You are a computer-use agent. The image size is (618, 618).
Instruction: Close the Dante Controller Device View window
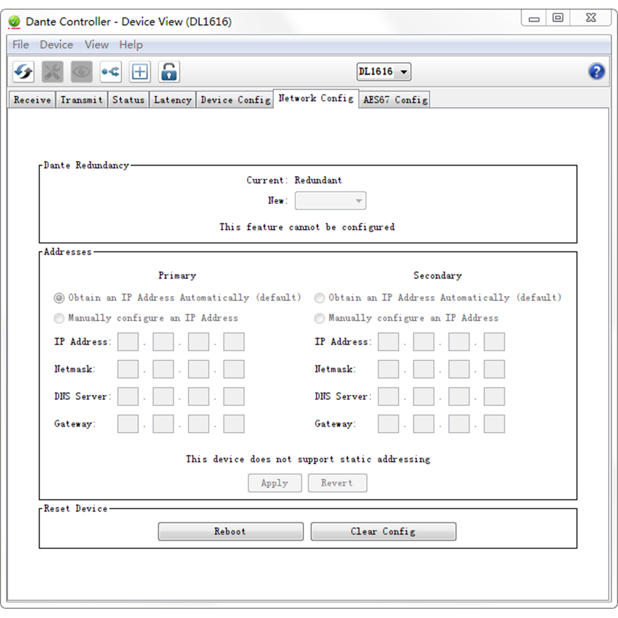(591, 18)
